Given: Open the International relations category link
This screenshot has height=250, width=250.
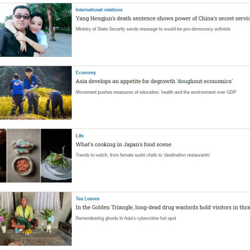Looking at the screenshot, I should click(99, 10).
